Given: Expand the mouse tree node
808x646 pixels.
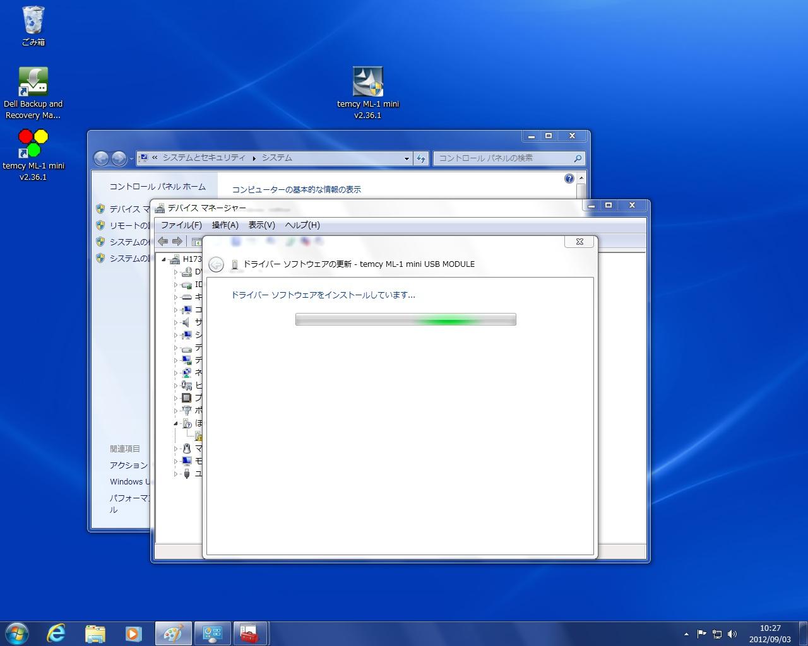Looking at the screenshot, I should (x=176, y=449).
